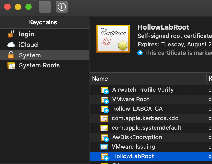Click the VMware Issuing certificate icon

pyautogui.click(x=104, y=147)
